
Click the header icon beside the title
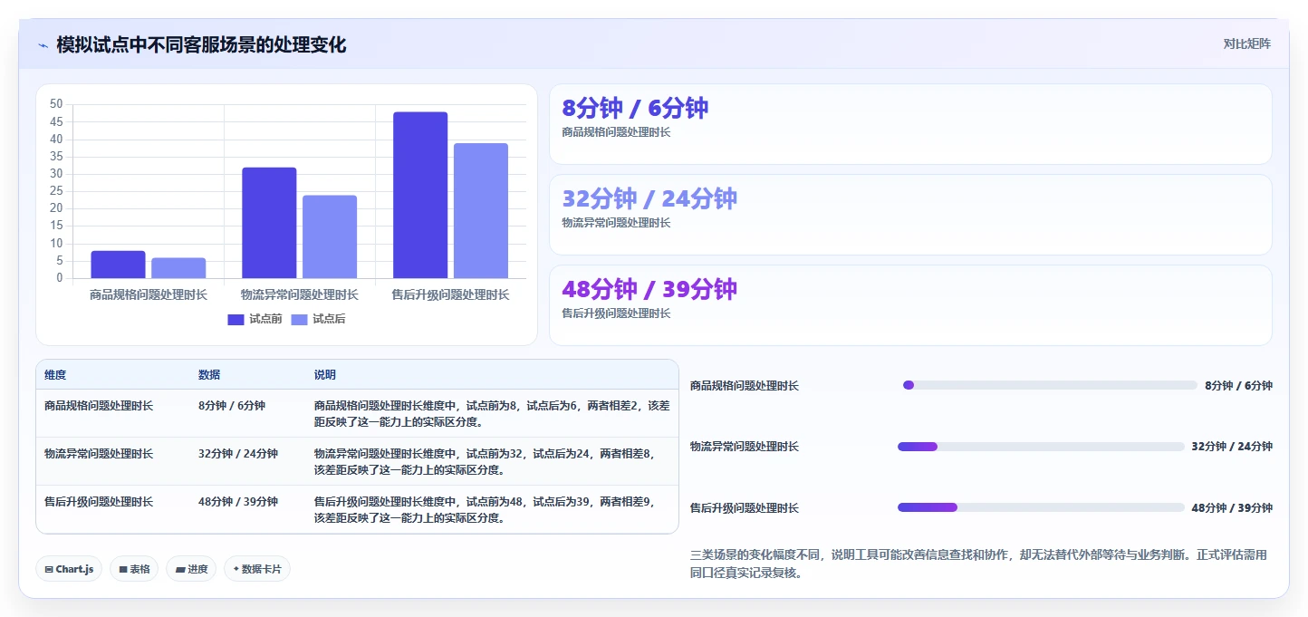[x=43, y=45]
